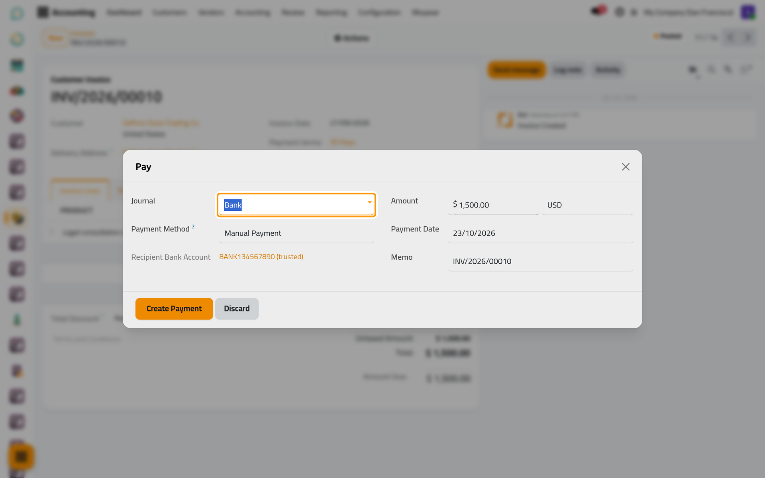The height and width of the screenshot is (478, 765).
Task: Click the Payment Method label
Action: pyautogui.click(x=160, y=229)
